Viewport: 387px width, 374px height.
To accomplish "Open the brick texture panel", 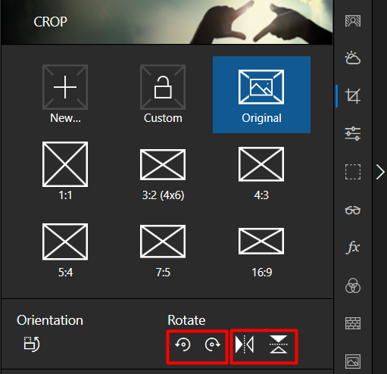I will pyautogui.click(x=353, y=323).
